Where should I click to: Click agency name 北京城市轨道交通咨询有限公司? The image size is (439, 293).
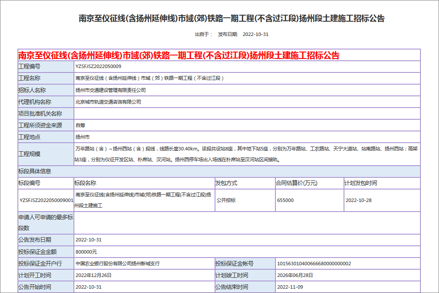coord(108,102)
